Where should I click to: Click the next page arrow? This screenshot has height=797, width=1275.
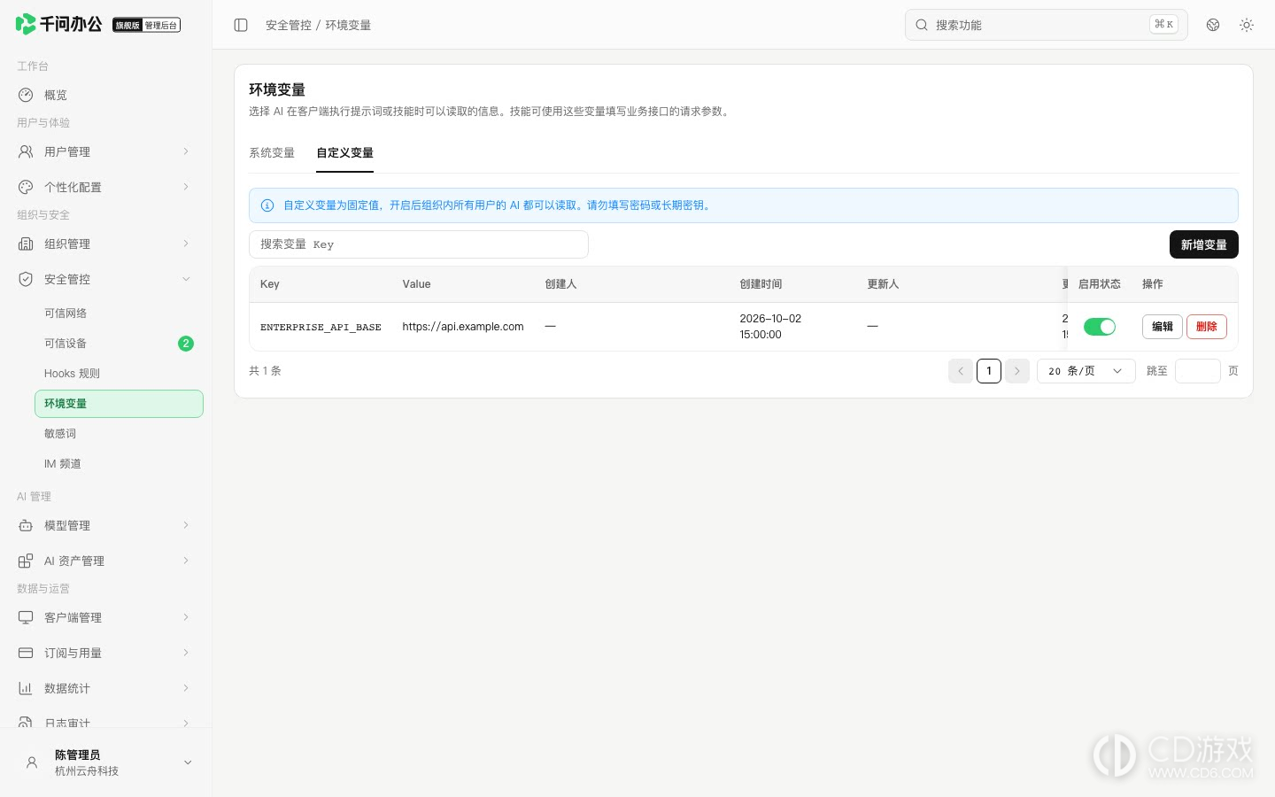click(x=1017, y=371)
